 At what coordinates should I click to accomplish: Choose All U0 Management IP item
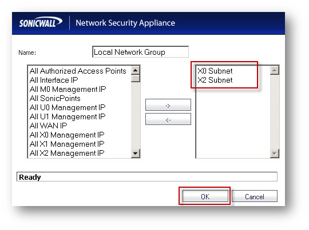pos(68,107)
